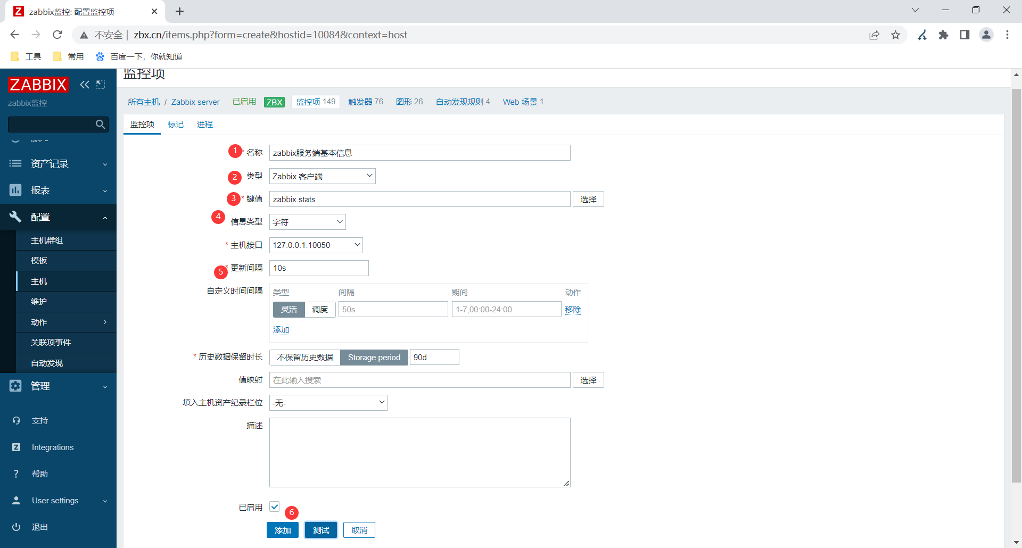Image resolution: width=1022 pixels, height=548 pixels.
Task: Click 选择 button next to 键值
Action: coord(588,199)
